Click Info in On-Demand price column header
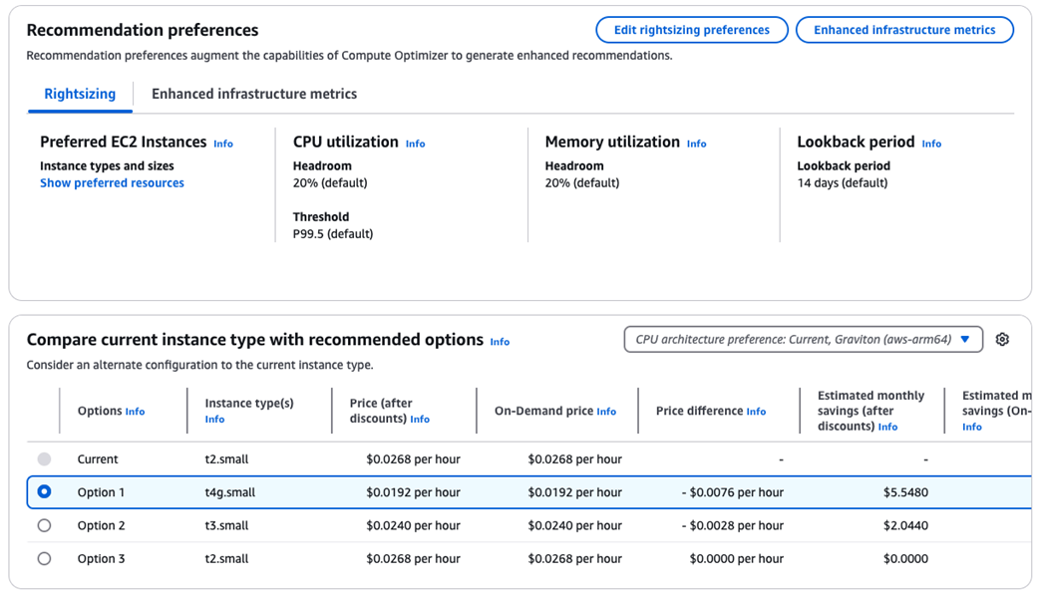Screen dimensions: 1039x596 (x=606, y=412)
